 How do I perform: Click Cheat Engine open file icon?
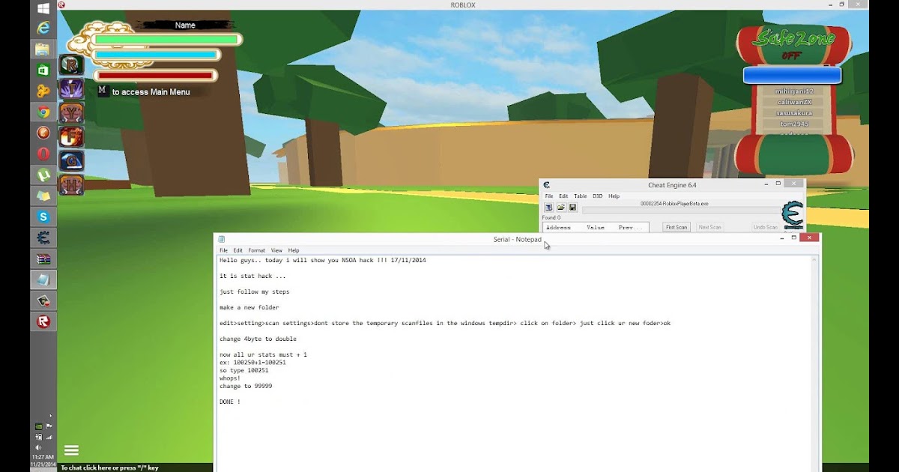560,207
